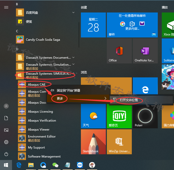
Task: Launch 便笺 sticky notes app
Action: [x=45, y=21]
